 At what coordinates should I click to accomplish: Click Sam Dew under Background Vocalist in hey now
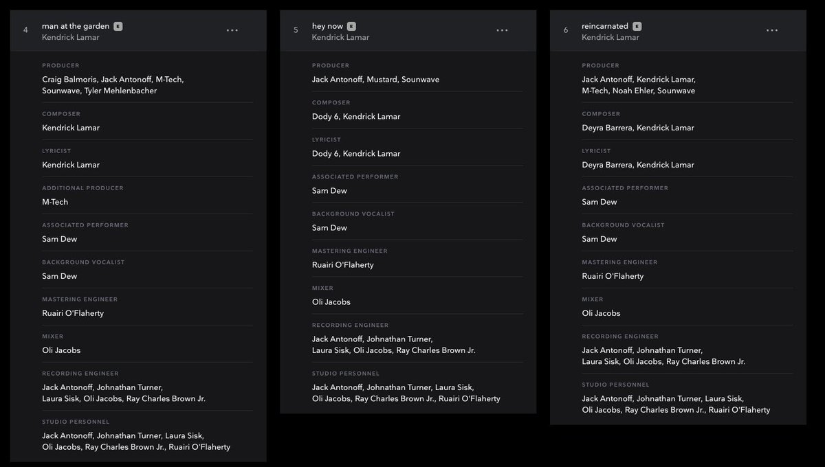coord(329,228)
